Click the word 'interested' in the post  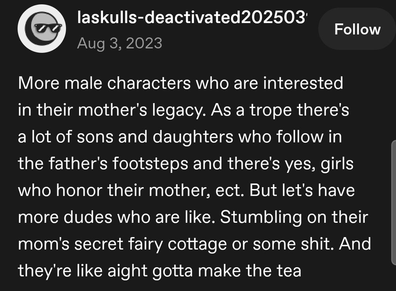point(303,83)
